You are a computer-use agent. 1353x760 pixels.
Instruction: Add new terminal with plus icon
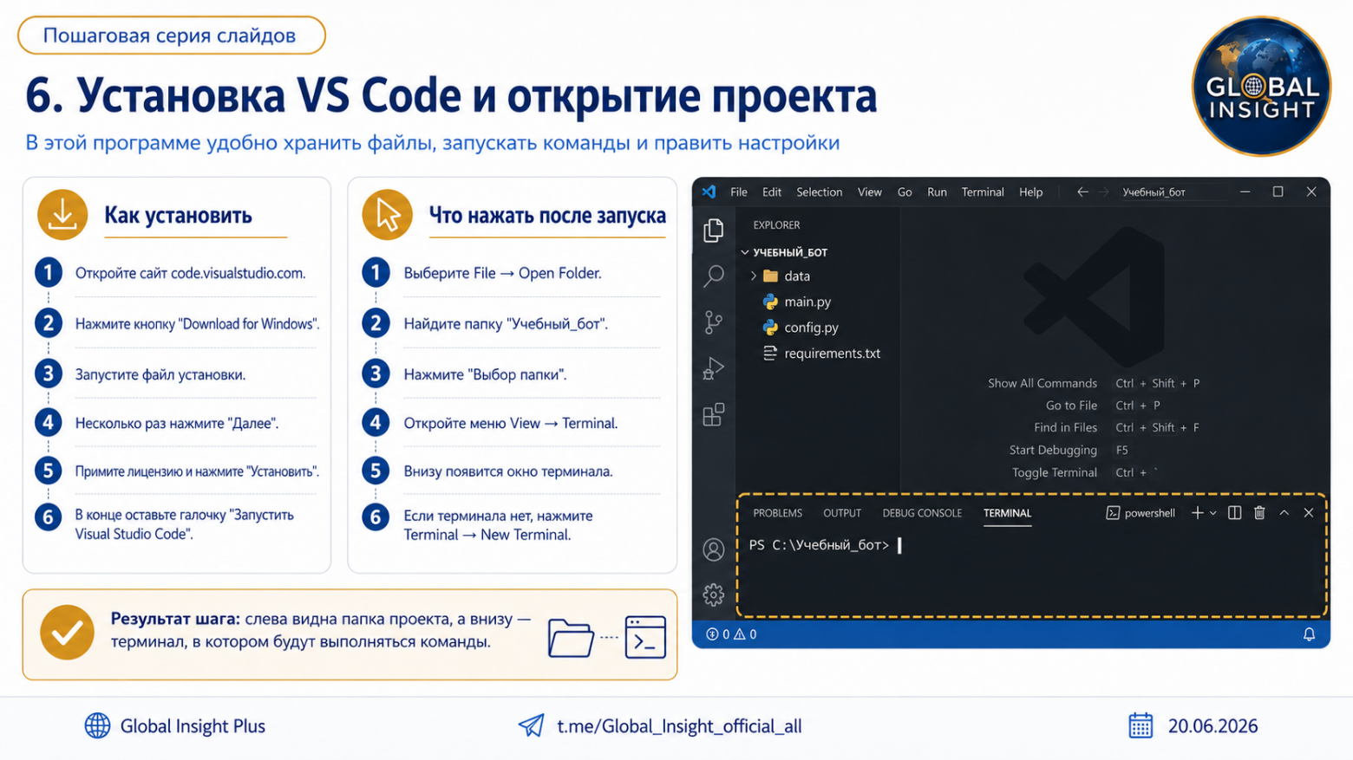[x=1197, y=513]
